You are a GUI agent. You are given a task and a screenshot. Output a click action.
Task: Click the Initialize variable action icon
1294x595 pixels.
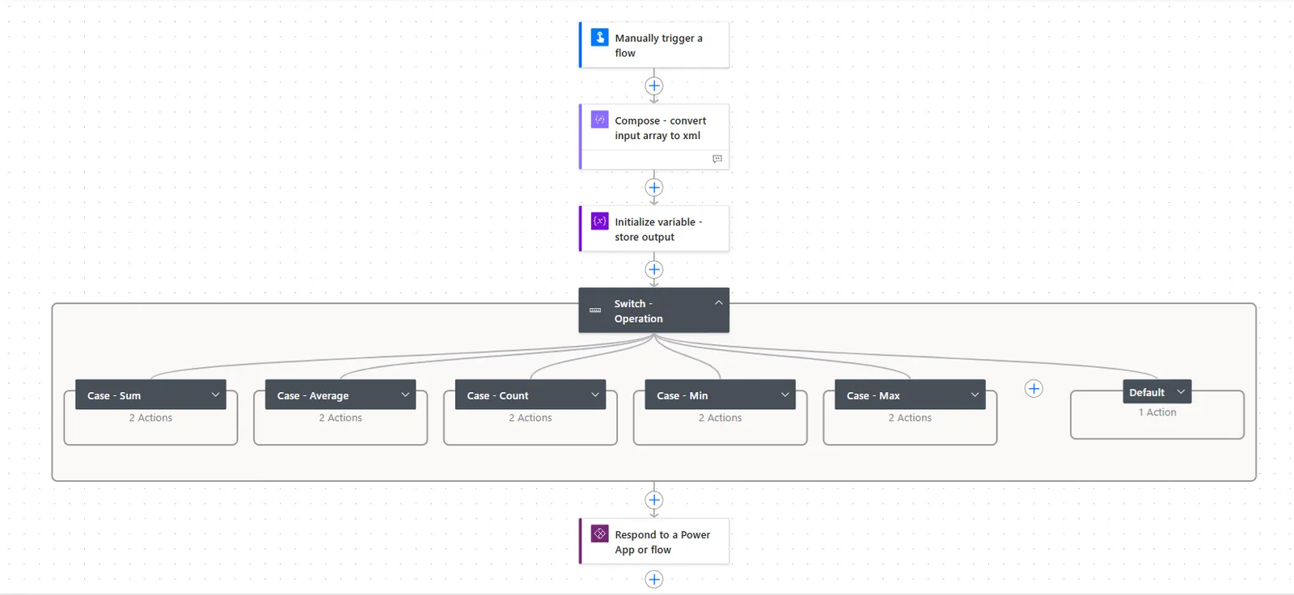pos(600,221)
